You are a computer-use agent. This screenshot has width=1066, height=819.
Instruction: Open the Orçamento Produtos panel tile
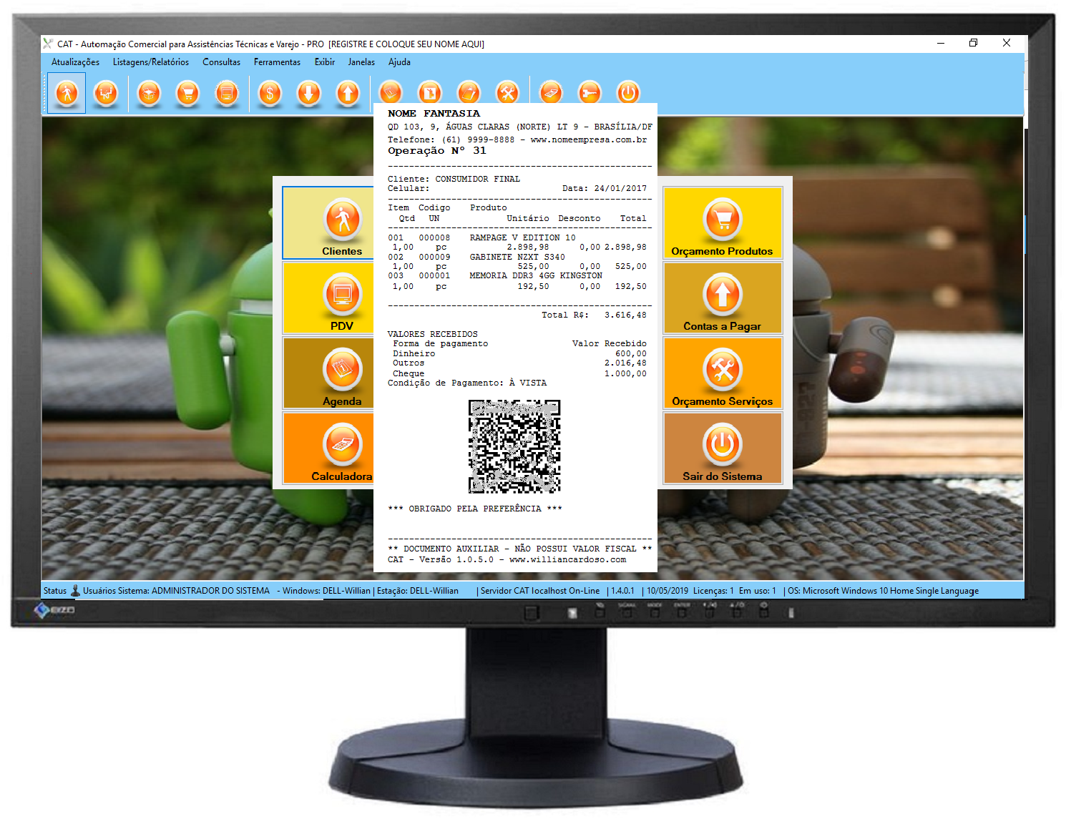(723, 222)
